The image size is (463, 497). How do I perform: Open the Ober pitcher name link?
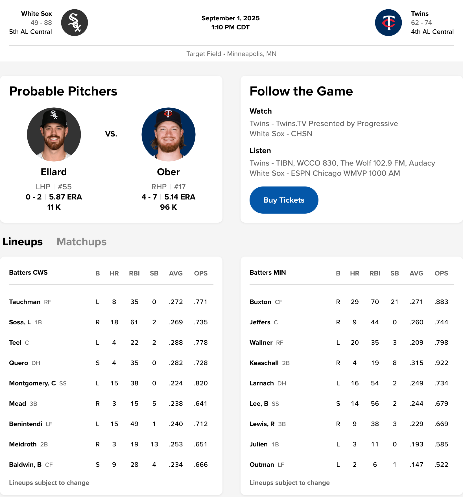pos(168,172)
